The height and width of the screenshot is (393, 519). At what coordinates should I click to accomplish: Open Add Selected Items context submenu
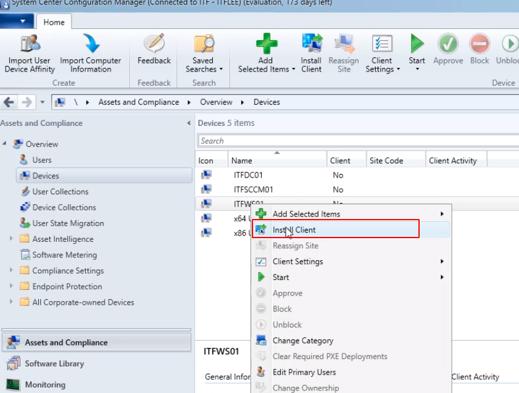351,214
